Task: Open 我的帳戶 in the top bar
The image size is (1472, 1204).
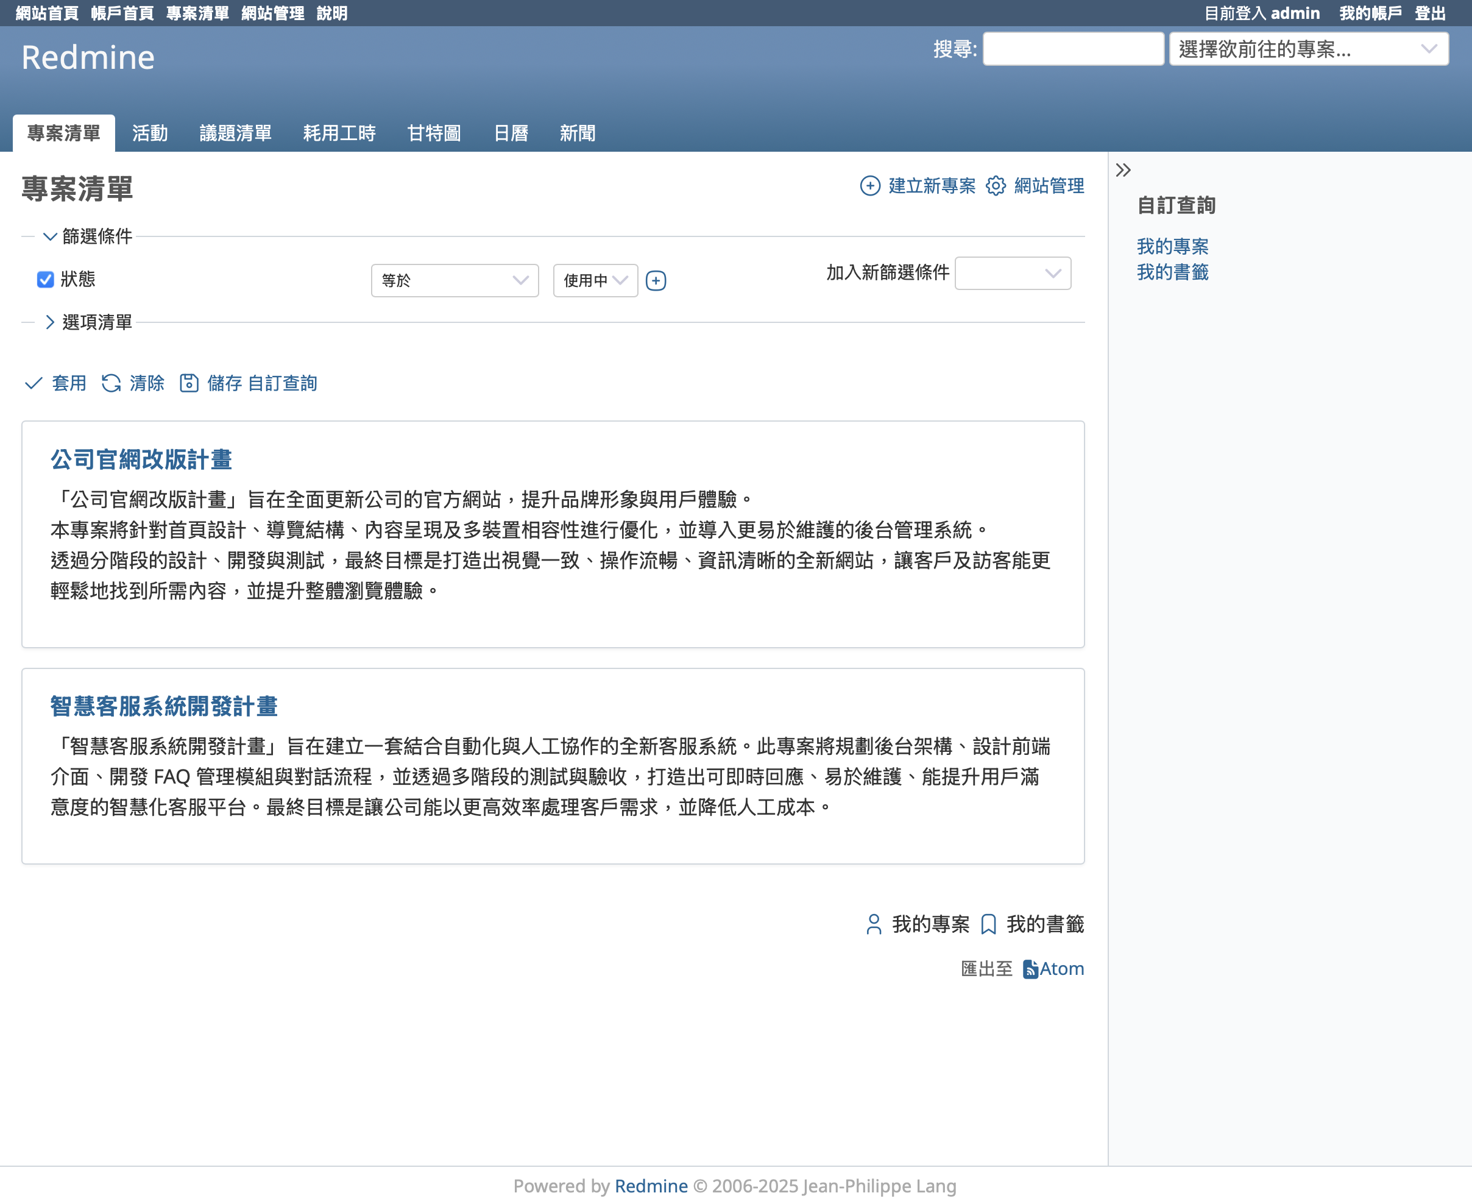Action: click(x=1370, y=13)
